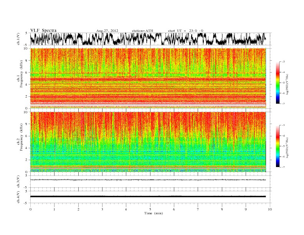Click the thick ch.4 voltage trace
Screen dimensions: 304x235
click(148, 197)
